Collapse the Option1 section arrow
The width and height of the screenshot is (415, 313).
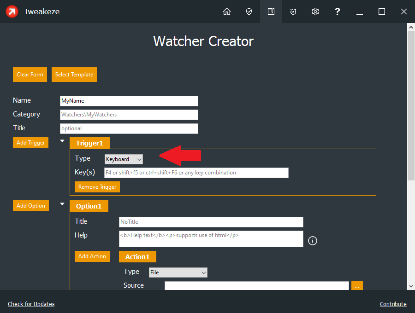(62, 204)
